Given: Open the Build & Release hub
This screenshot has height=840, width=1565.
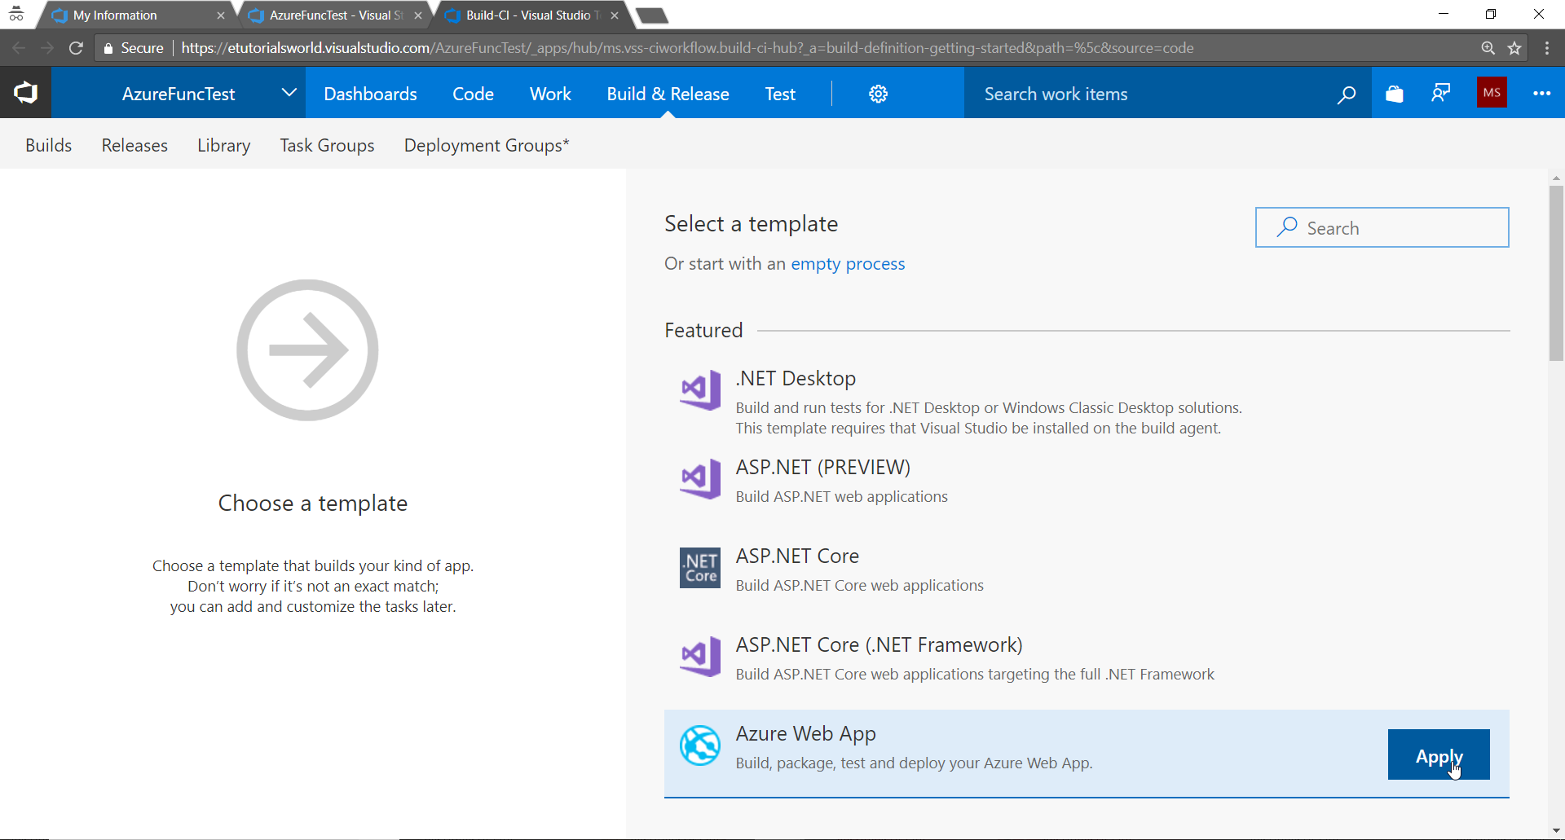Looking at the screenshot, I should 668,94.
